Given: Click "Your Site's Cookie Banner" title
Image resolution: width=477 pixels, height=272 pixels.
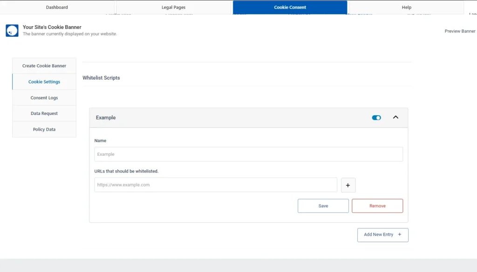Looking at the screenshot, I should 52,27.
